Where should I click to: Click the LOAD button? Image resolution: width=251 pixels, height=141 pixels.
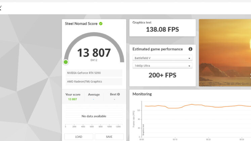79,137
